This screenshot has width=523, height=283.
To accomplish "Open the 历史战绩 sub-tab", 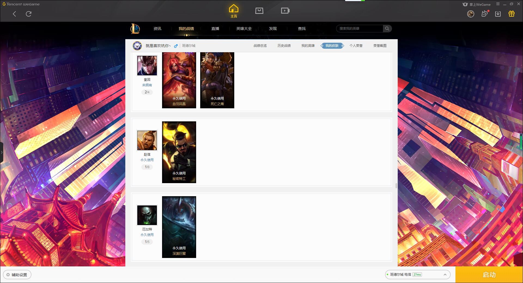I will pos(284,46).
